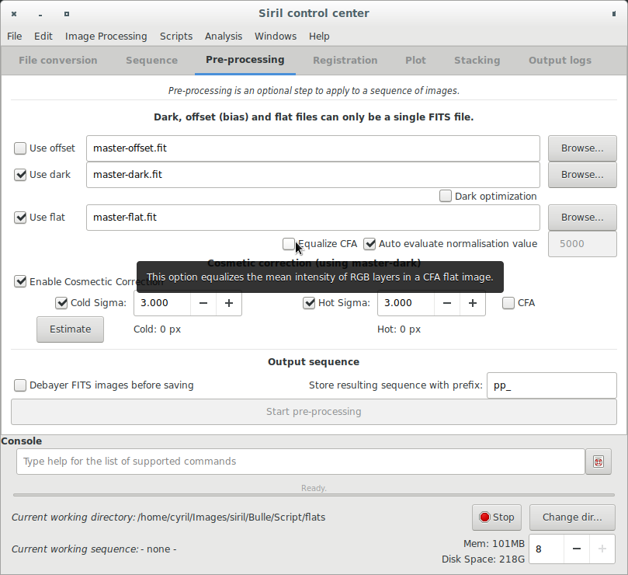The height and width of the screenshot is (575, 628).
Task: Toggle Debayer FITS images before saving
Action: 21,385
